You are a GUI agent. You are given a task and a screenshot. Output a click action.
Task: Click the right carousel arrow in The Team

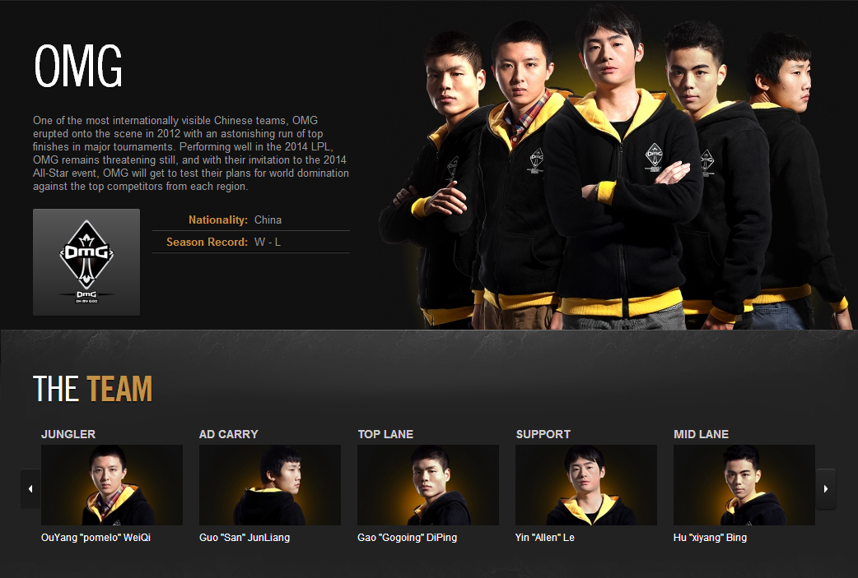(826, 488)
